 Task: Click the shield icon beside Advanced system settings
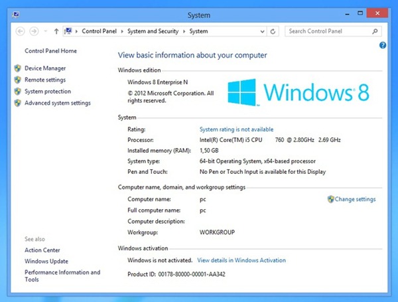(x=17, y=103)
